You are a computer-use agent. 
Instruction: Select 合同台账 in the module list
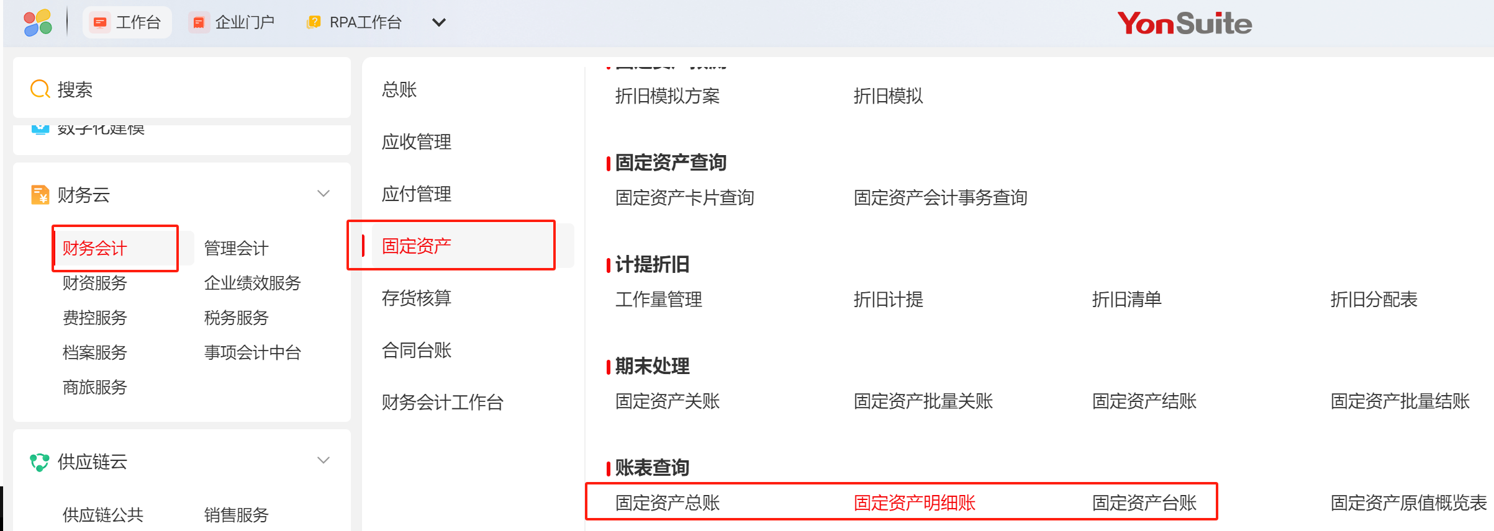417,350
